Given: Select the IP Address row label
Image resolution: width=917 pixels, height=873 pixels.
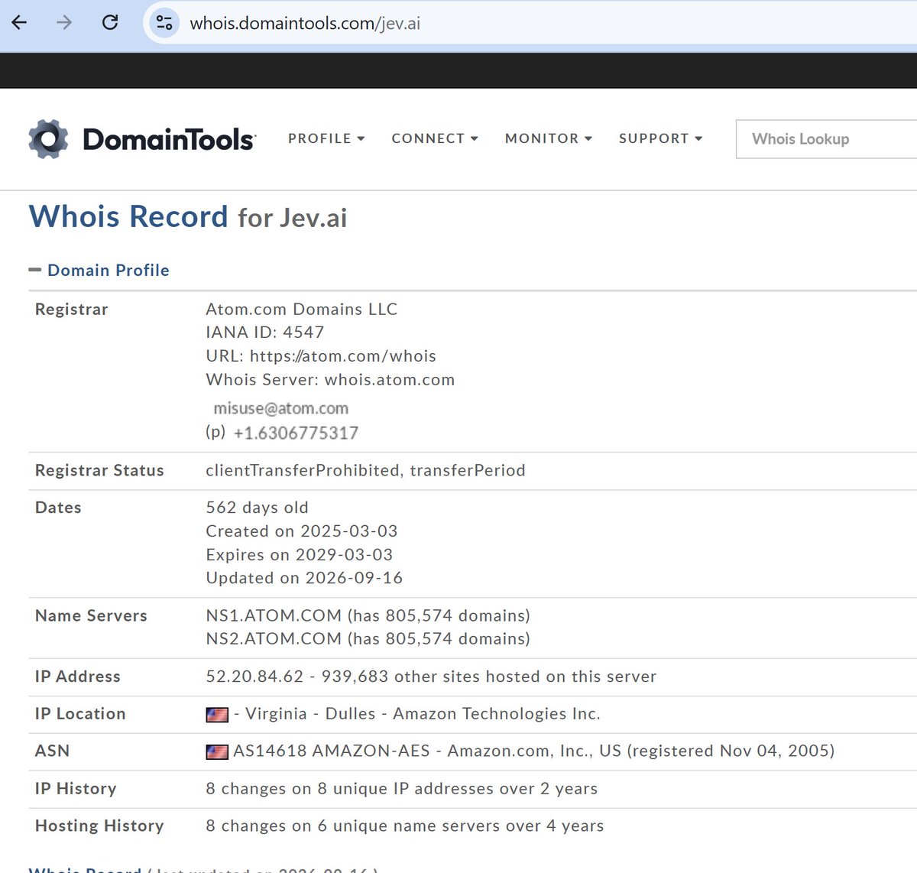Looking at the screenshot, I should (x=78, y=677).
